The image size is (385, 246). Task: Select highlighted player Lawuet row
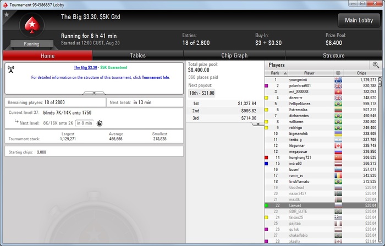[321, 205]
